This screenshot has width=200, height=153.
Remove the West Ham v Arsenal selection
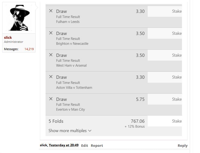(51, 55)
